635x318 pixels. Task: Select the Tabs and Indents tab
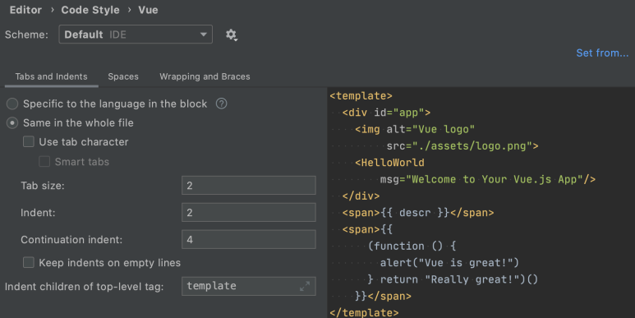pos(52,76)
